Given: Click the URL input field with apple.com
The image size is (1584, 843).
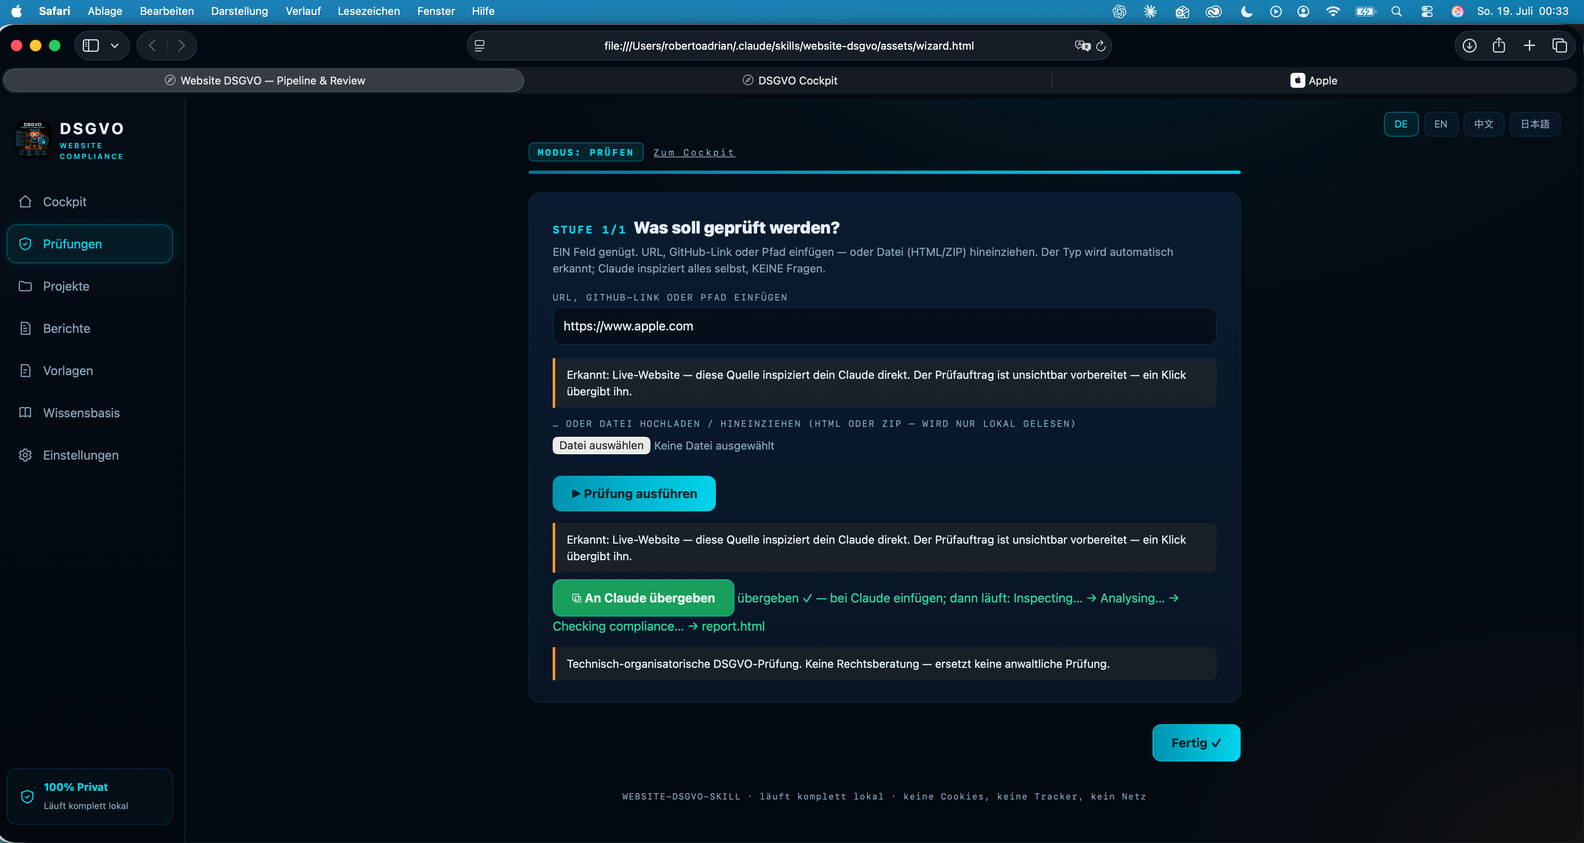Looking at the screenshot, I should pyautogui.click(x=884, y=326).
